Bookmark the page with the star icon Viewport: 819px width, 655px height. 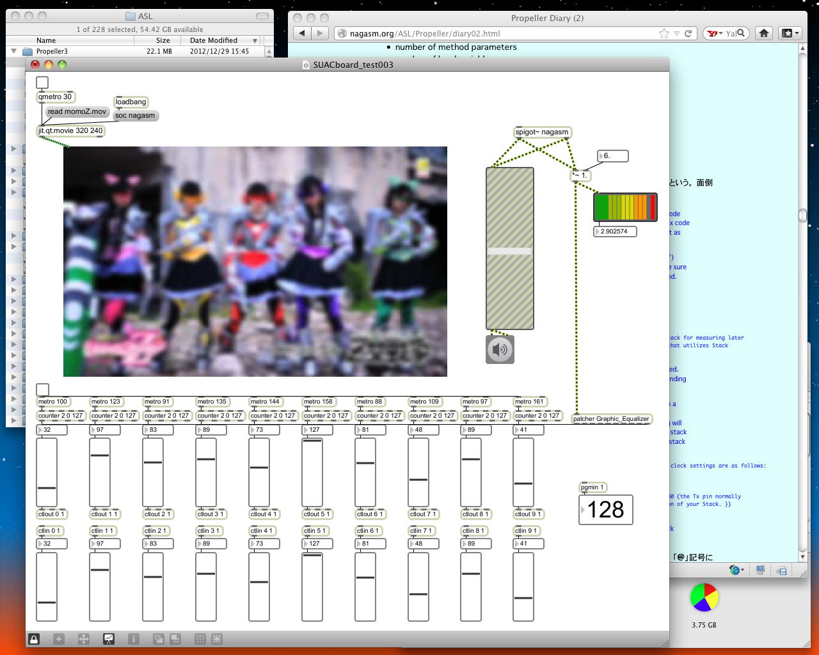(x=664, y=33)
